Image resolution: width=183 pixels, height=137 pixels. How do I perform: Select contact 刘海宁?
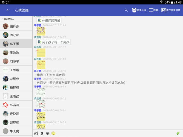coord(16,61)
